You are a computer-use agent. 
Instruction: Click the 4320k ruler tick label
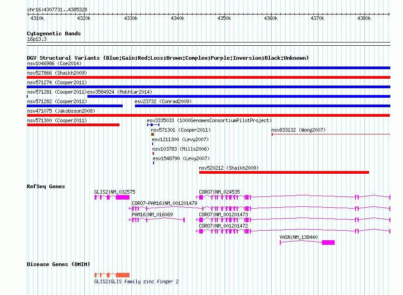pyautogui.click(x=84, y=18)
